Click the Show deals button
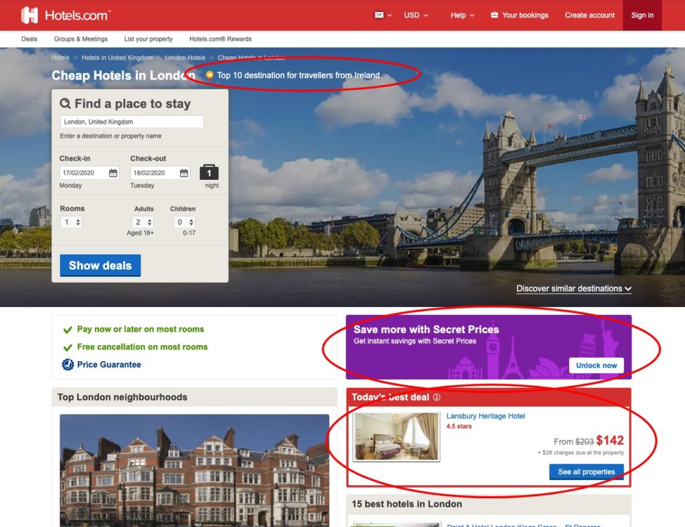Image resolution: width=685 pixels, height=527 pixels. (100, 266)
